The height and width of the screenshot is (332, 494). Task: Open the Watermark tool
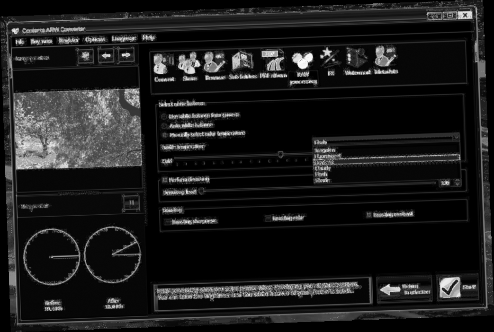(x=357, y=61)
